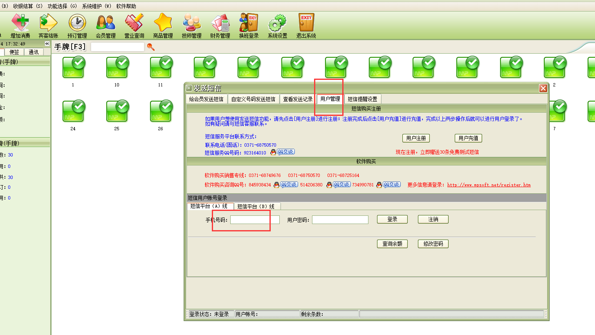Open 系统维护 menu
The width and height of the screenshot is (595, 335).
click(x=97, y=6)
